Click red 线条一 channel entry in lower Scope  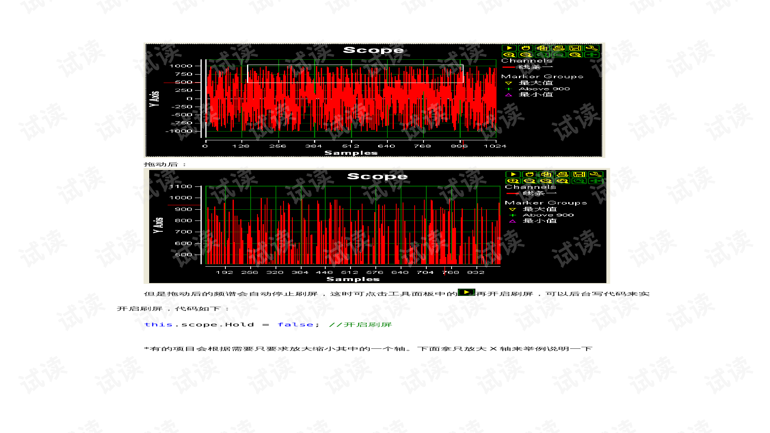531,193
